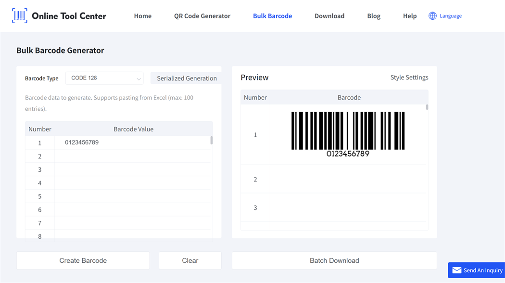Screen dimensions: 505x283
Task: Open the Barcode Type dropdown showing CODE 128
Action: 104,78
